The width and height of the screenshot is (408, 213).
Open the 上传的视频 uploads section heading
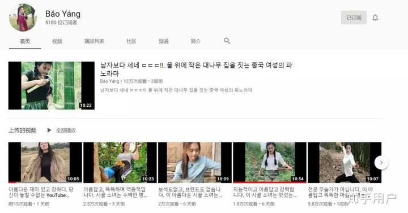[x=22, y=131]
